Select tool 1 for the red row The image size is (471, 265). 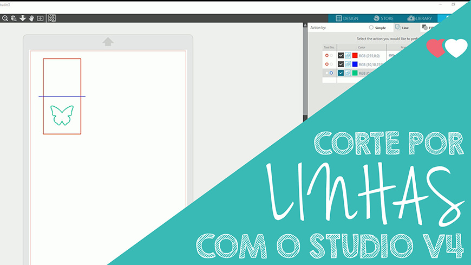coord(326,55)
